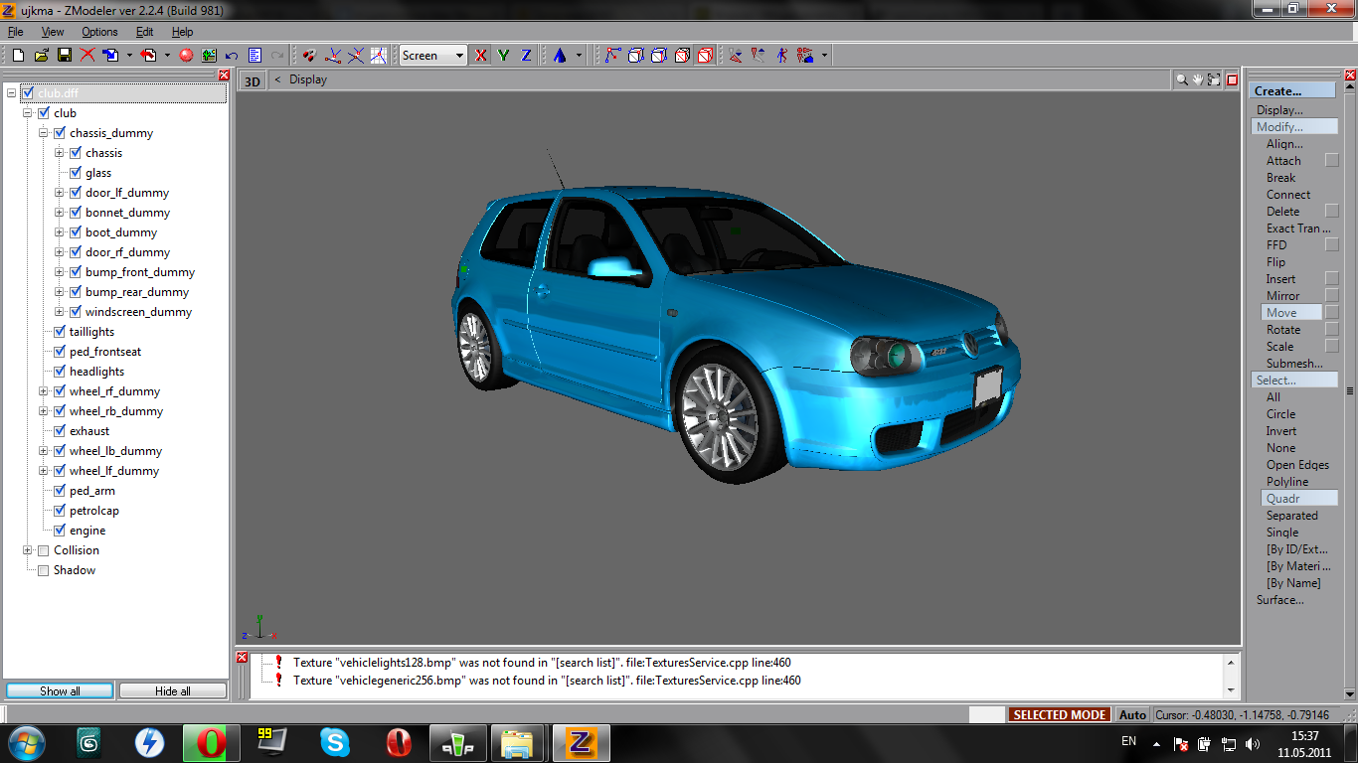Open the File menu

click(x=15, y=32)
